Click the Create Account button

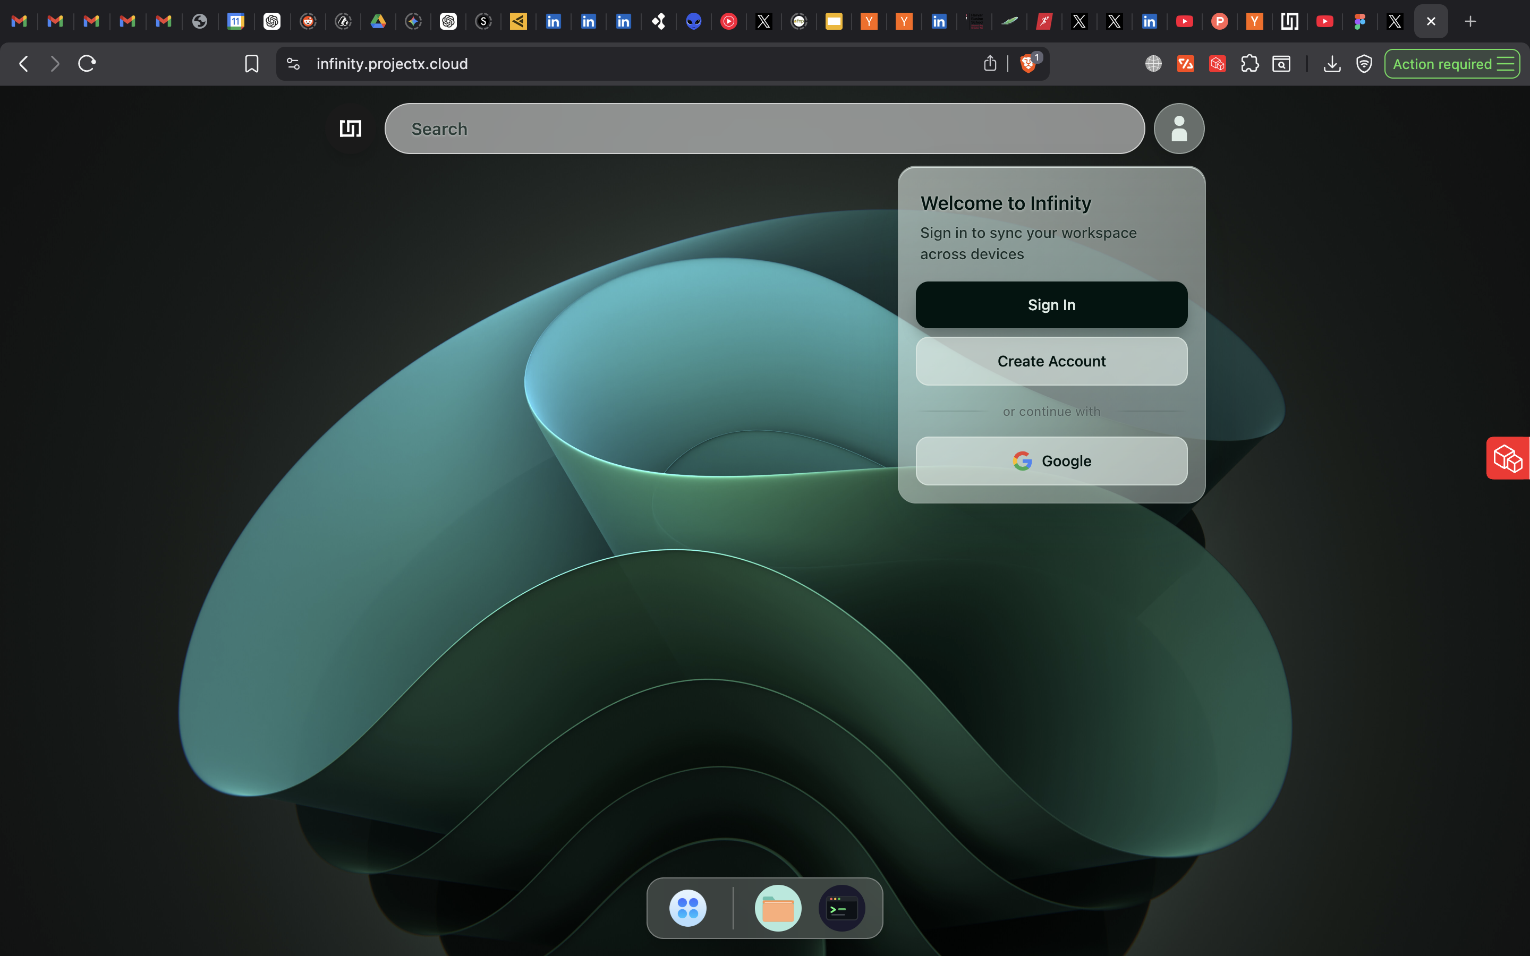(1051, 361)
